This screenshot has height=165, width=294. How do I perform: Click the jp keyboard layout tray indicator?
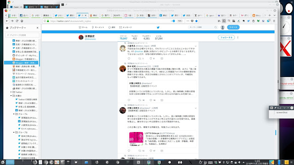[205, 162]
